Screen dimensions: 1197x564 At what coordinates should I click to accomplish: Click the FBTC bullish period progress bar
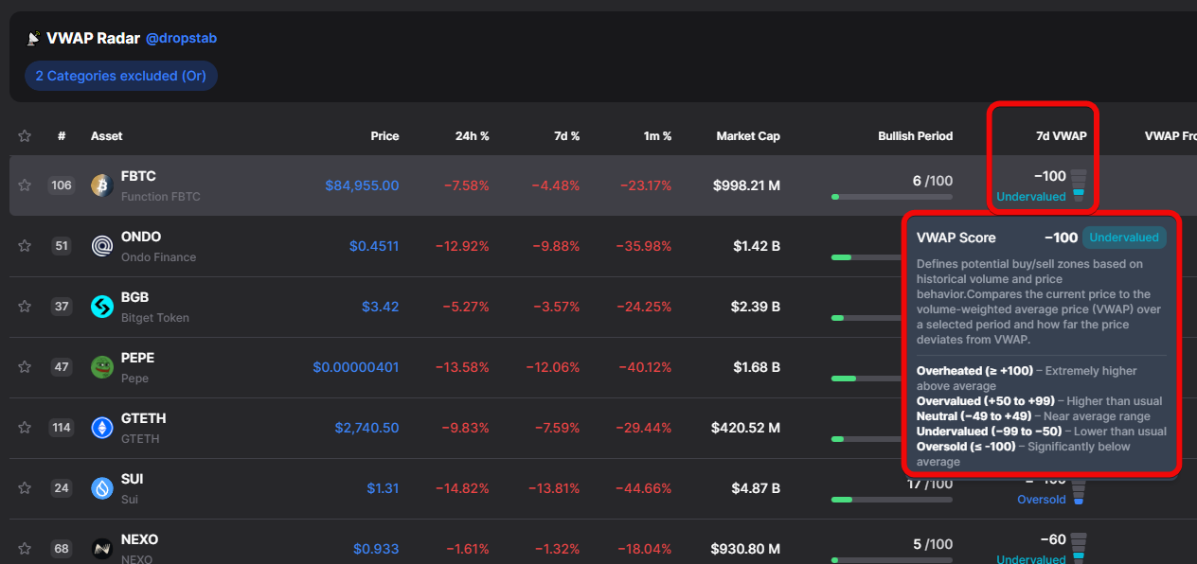tap(891, 197)
